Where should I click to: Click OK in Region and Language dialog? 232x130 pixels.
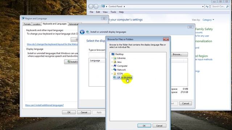pos(69,112)
